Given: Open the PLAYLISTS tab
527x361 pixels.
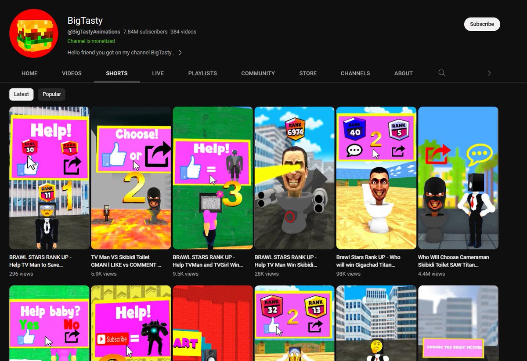Looking at the screenshot, I should 202,73.
